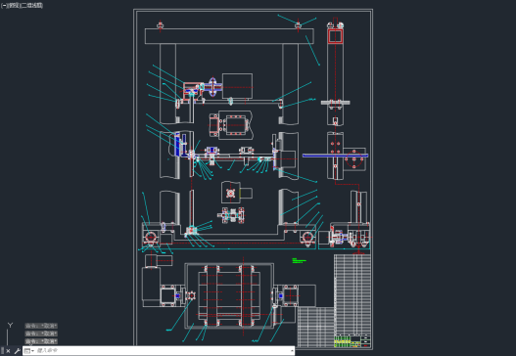Image resolution: width=516 pixels, height=356 pixels.
Task: Open the [-] viewport controls menu
Action: click(x=4, y=6)
